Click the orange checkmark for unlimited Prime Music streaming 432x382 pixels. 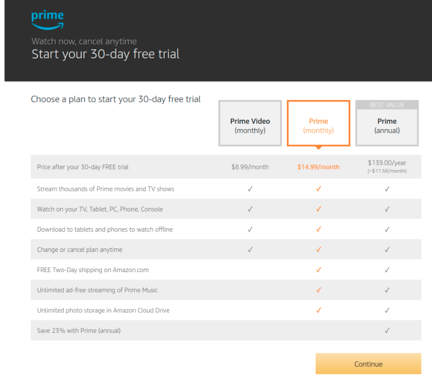point(318,290)
